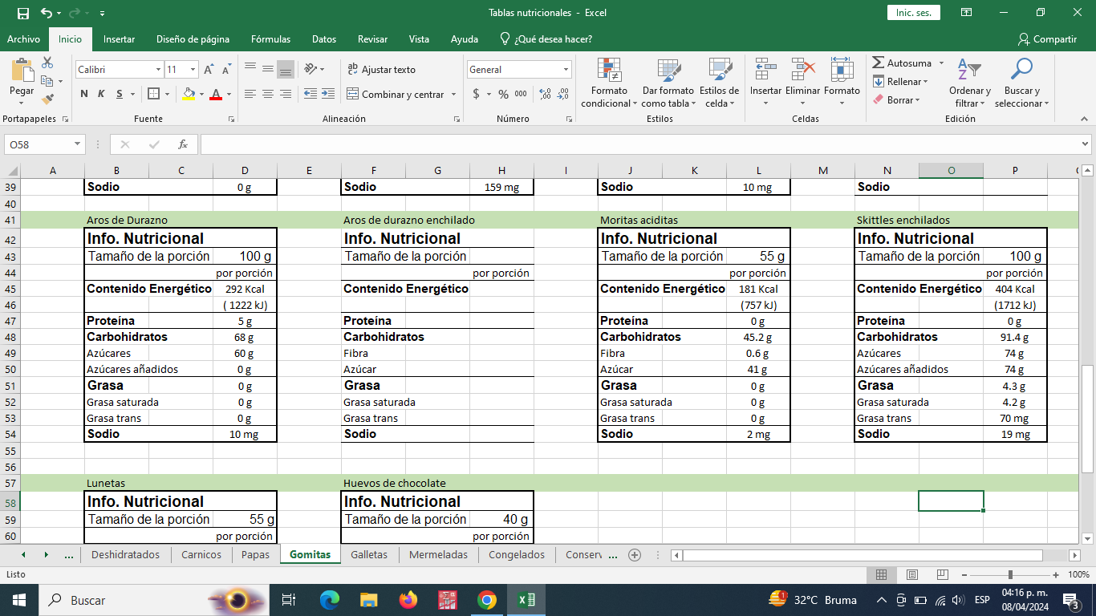Switch to the Fórmulas ribbon tab
This screenshot has width=1096, height=616.
(270, 39)
